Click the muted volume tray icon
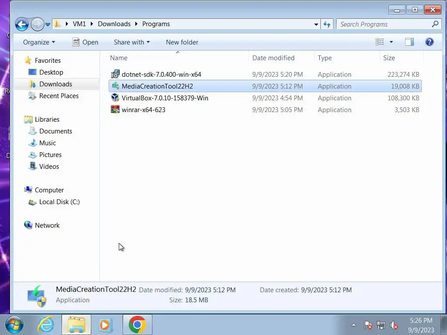This screenshot has height=335, width=447. click(x=394, y=325)
